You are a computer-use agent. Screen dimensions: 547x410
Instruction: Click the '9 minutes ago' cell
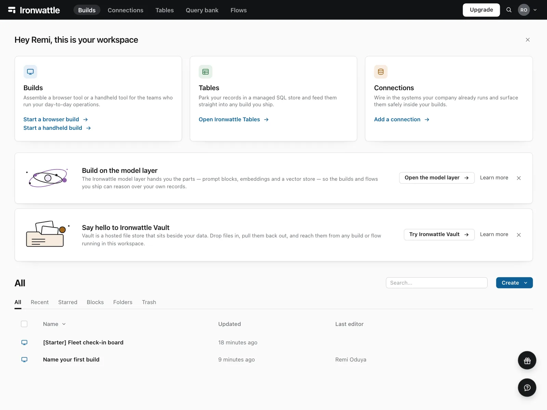tap(237, 359)
